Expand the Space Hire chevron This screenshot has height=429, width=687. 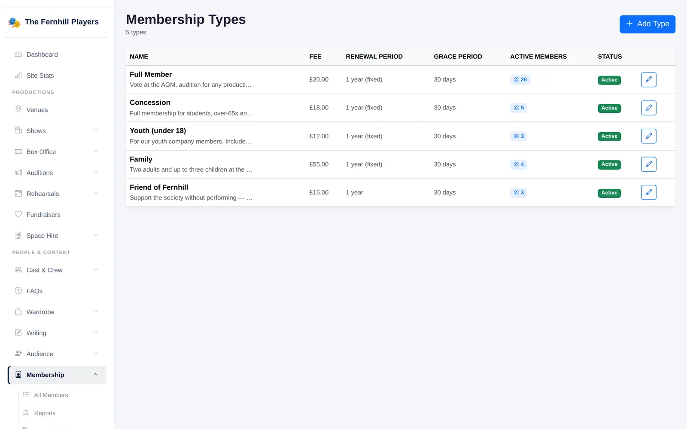(x=96, y=236)
